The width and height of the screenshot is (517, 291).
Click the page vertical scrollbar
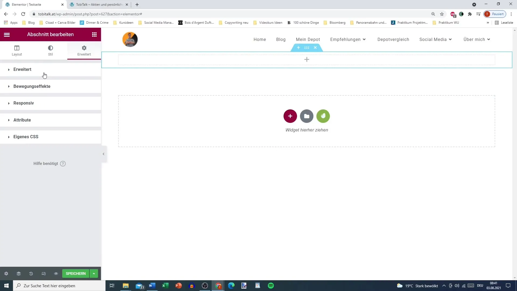(515, 154)
